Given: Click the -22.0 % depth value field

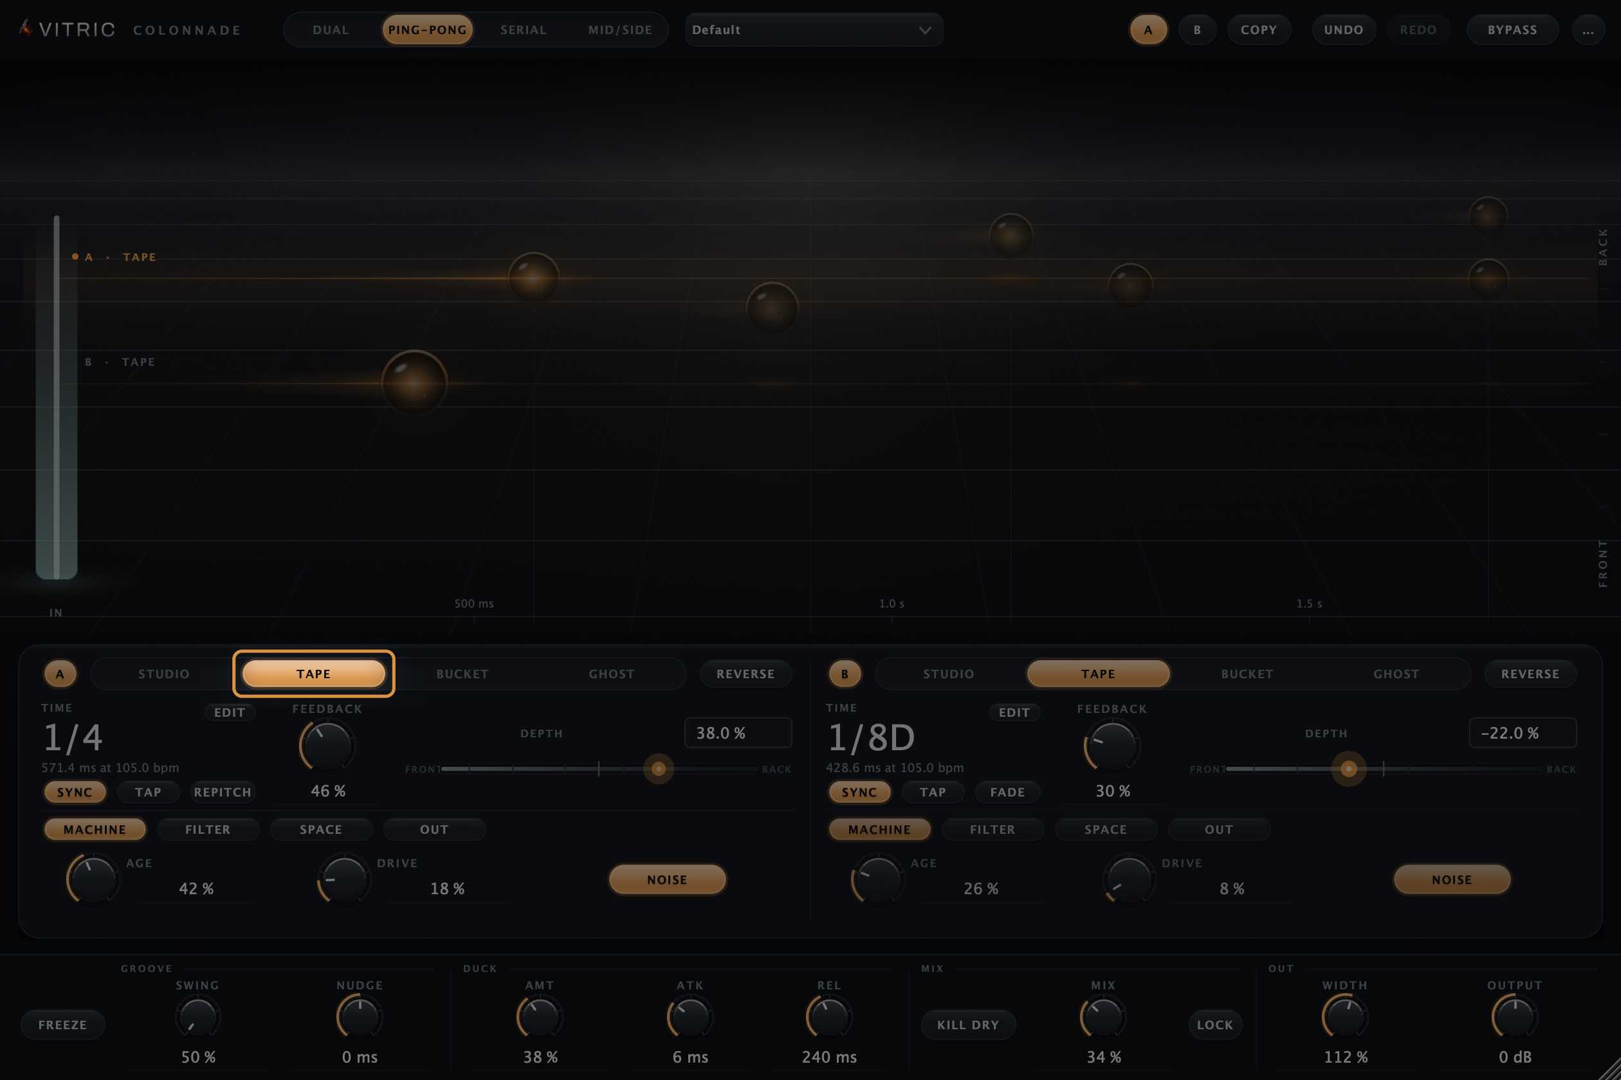Looking at the screenshot, I should pyautogui.click(x=1523, y=733).
